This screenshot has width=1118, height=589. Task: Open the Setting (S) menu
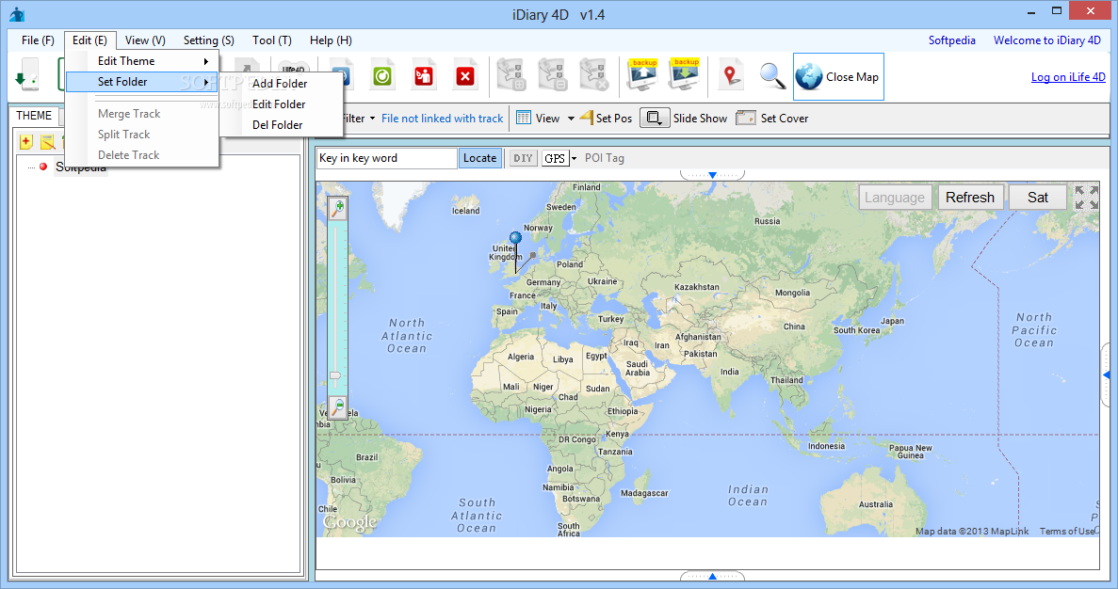coord(209,40)
